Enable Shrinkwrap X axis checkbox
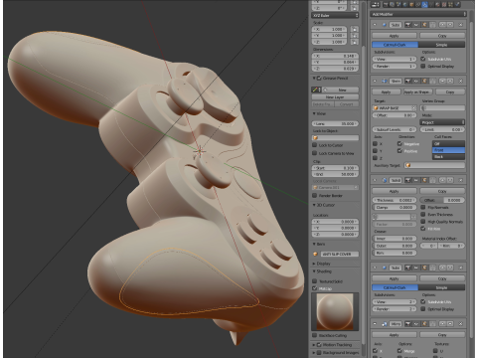Image resolution: width=477 pixels, height=358 pixels. click(x=375, y=144)
